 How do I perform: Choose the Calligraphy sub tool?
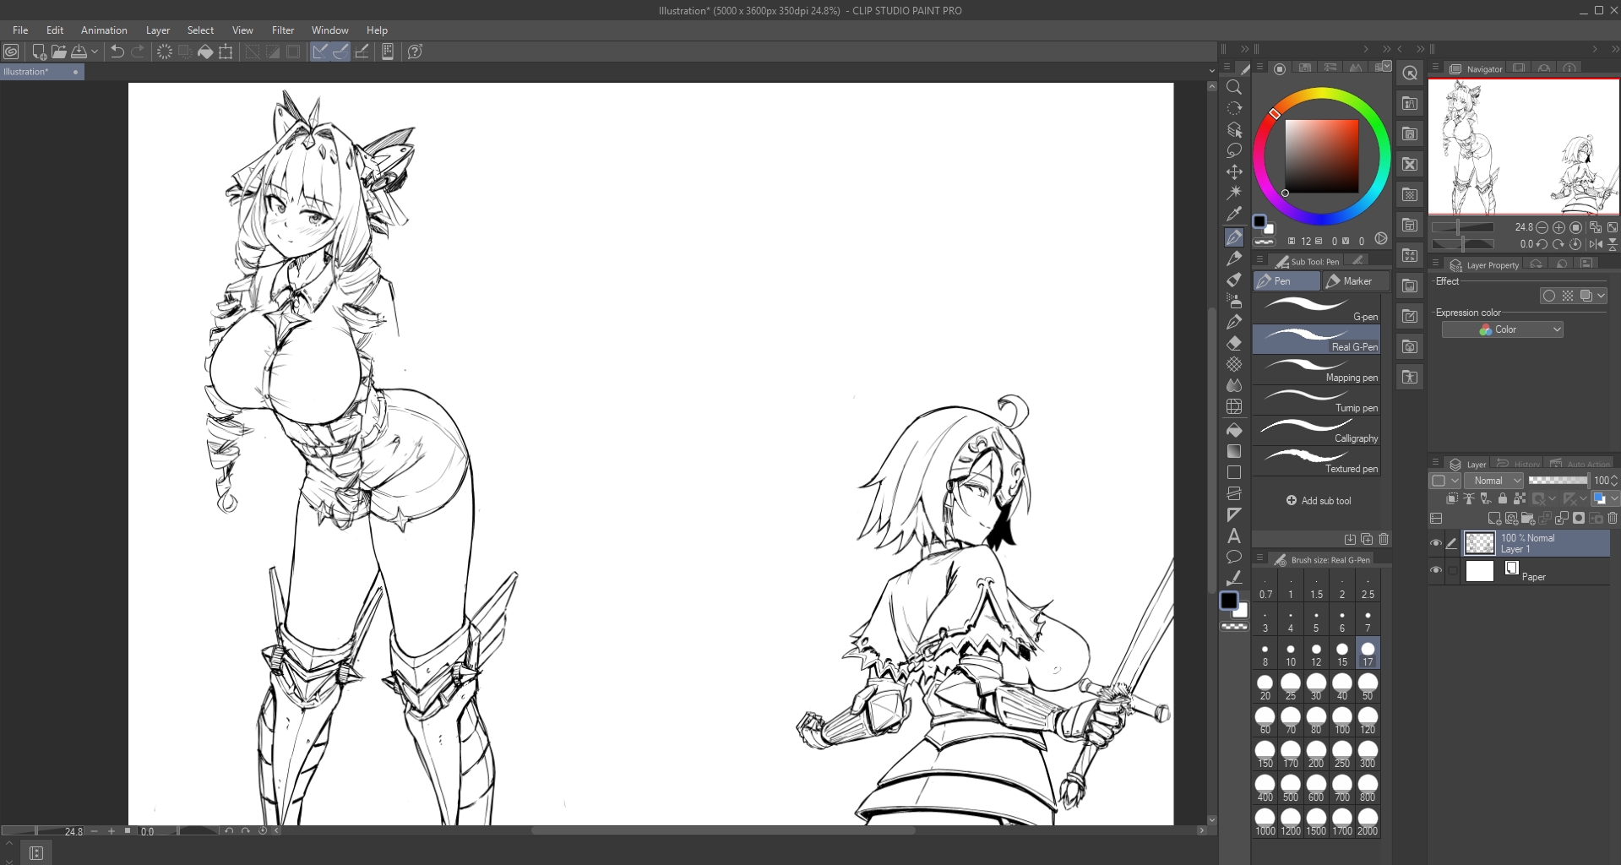1316,431
